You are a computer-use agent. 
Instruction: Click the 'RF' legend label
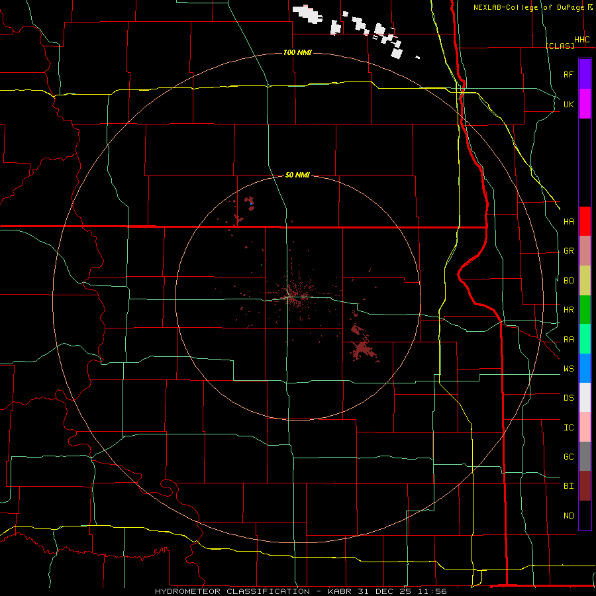click(568, 75)
